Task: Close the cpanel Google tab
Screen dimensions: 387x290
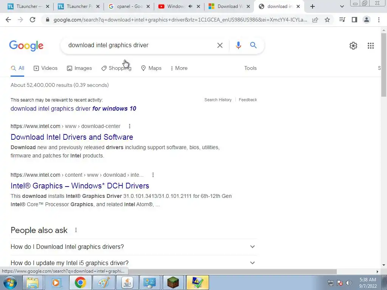Action: pyautogui.click(x=148, y=7)
